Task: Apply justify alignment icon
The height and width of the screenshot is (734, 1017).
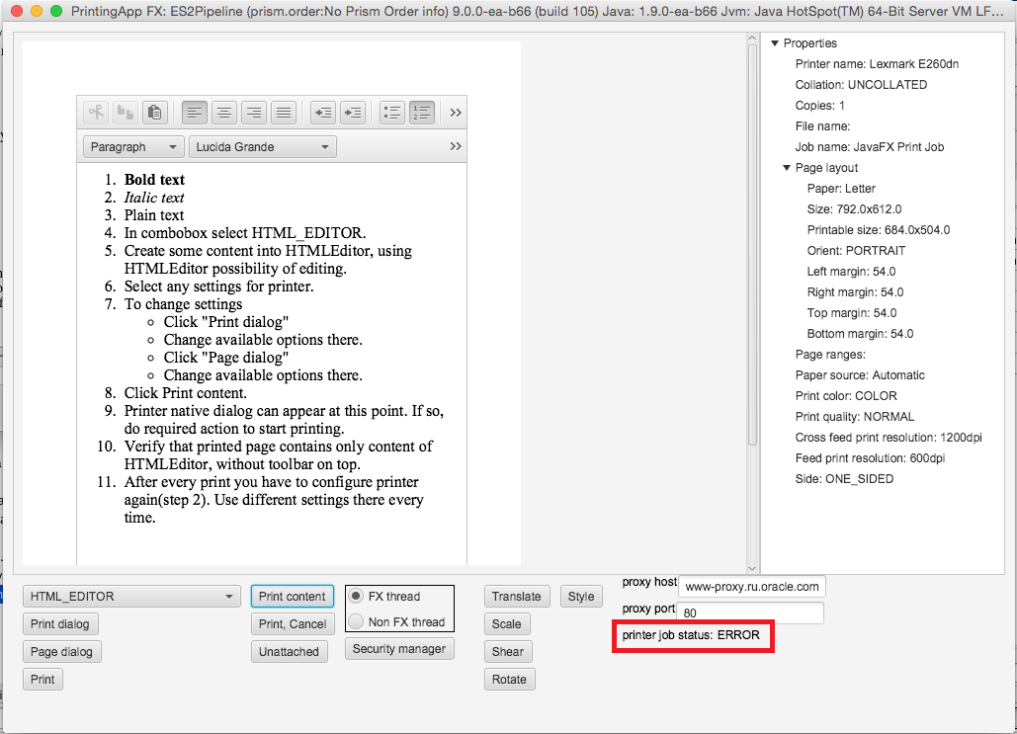Action: pyautogui.click(x=284, y=113)
